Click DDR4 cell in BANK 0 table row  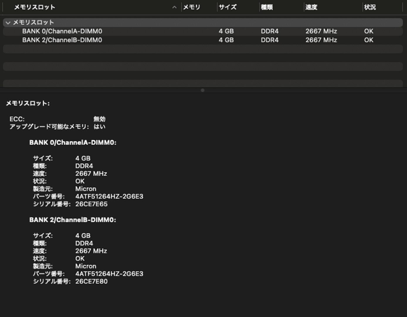270,31
